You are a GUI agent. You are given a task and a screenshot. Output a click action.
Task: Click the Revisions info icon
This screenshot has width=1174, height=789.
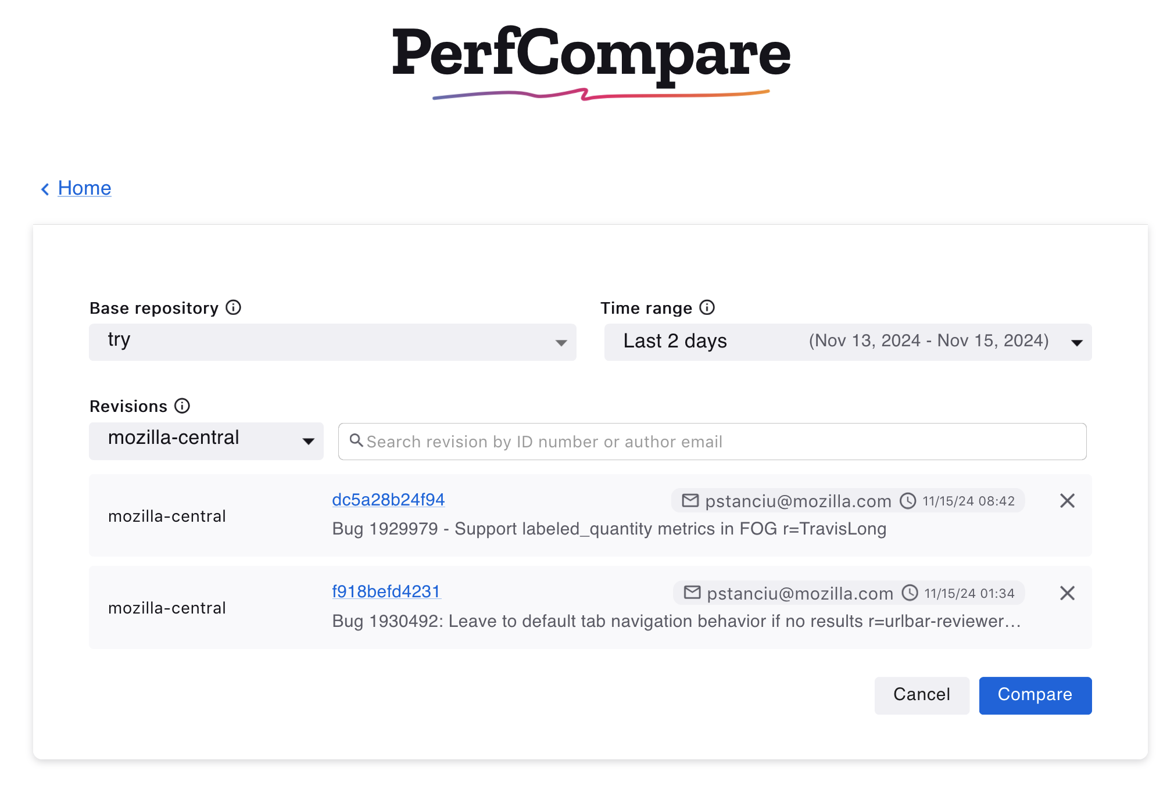point(182,406)
